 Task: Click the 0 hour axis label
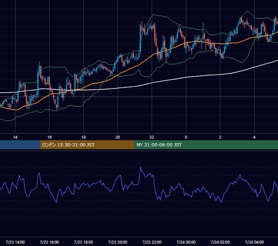186,137
